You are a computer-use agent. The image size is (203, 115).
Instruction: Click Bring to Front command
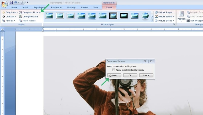[x=195, y=12]
